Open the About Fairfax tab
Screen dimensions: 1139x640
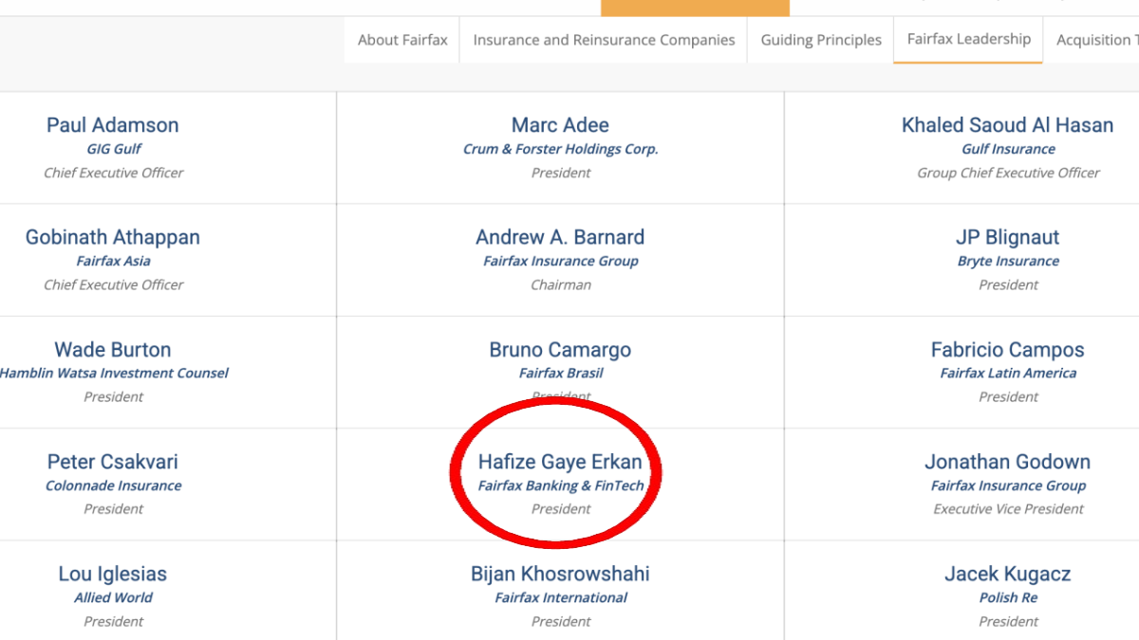[x=402, y=40]
